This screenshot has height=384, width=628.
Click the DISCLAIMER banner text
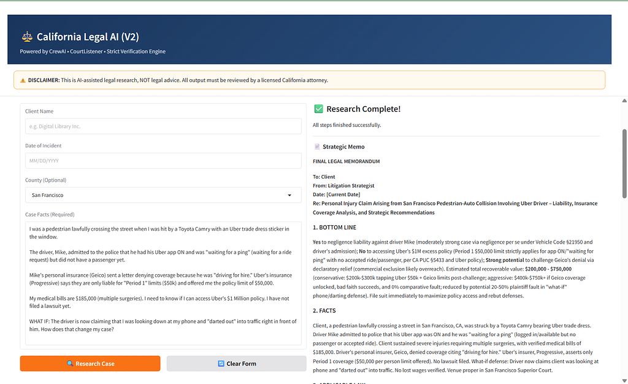point(178,80)
